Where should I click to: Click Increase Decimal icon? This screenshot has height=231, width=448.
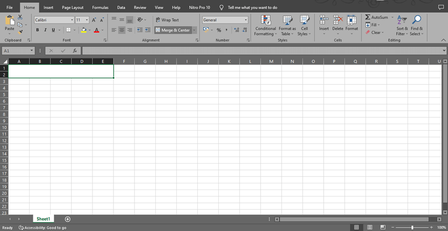tap(236, 30)
